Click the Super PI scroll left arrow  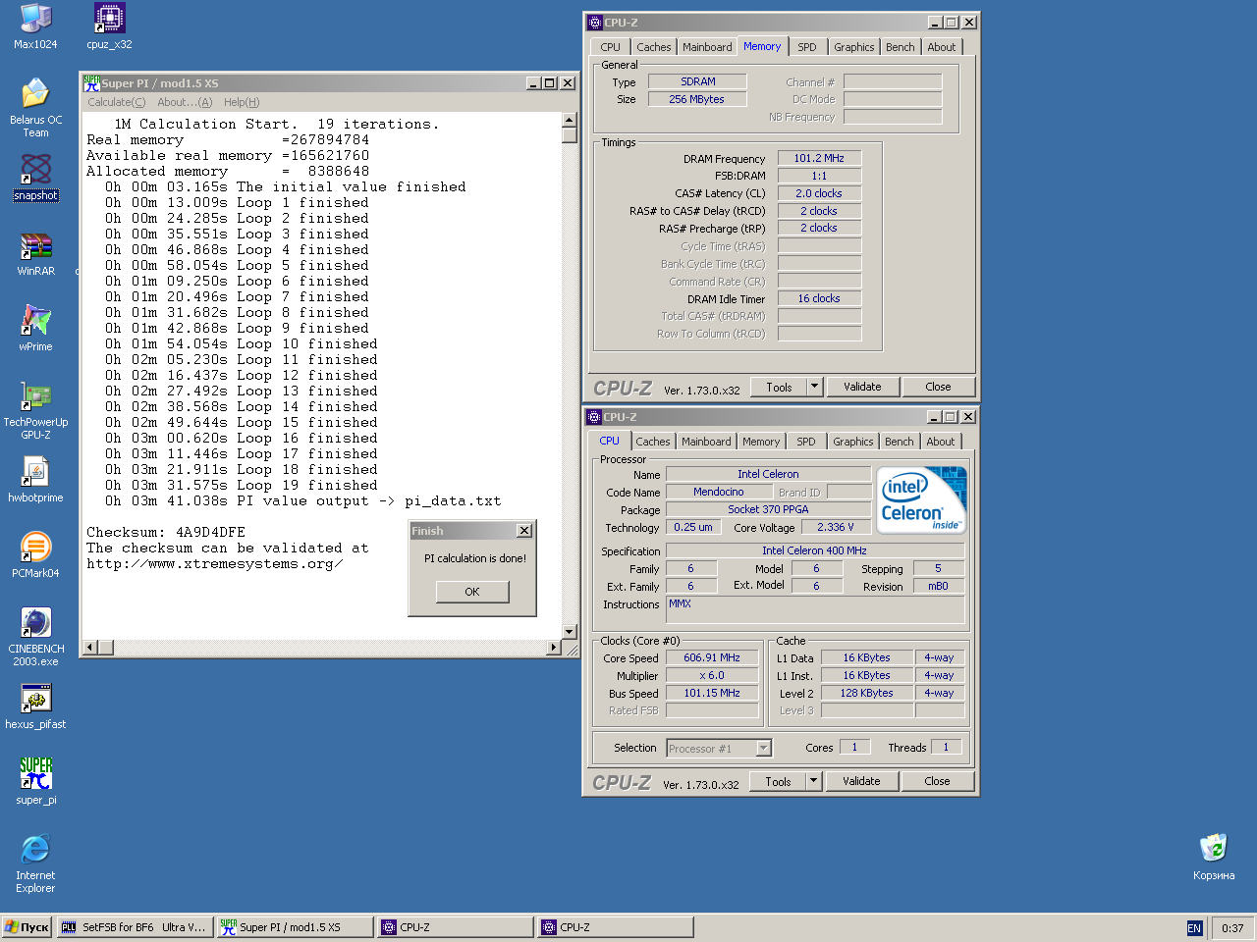click(x=90, y=648)
